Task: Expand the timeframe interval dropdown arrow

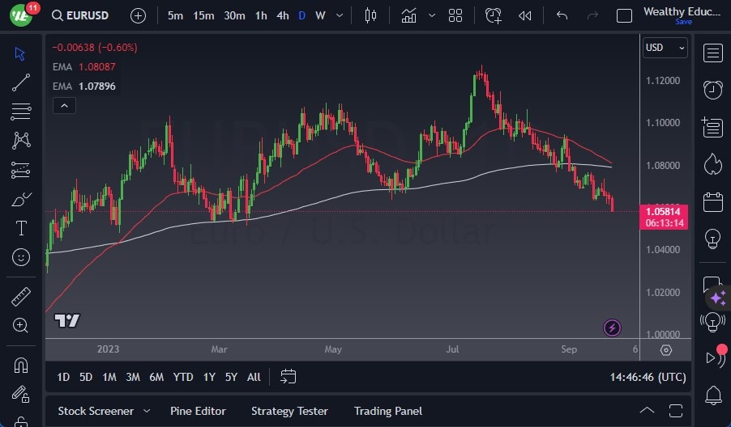Action: pos(340,15)
